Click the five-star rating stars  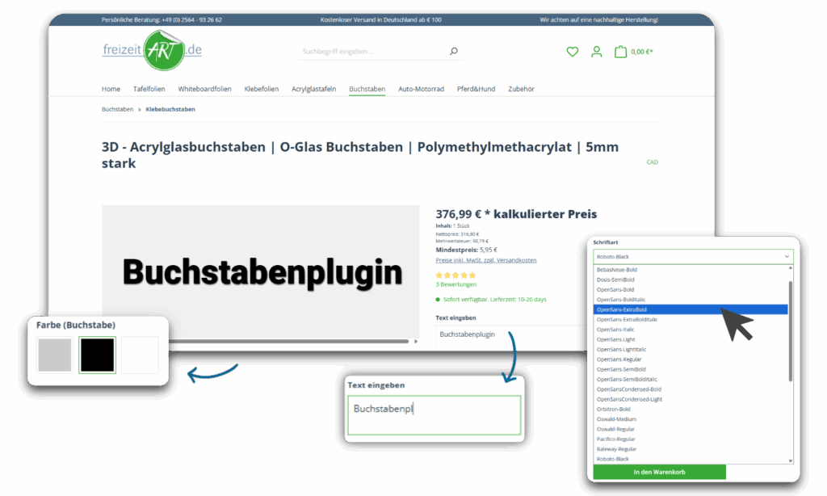click(x=455, y=274)
